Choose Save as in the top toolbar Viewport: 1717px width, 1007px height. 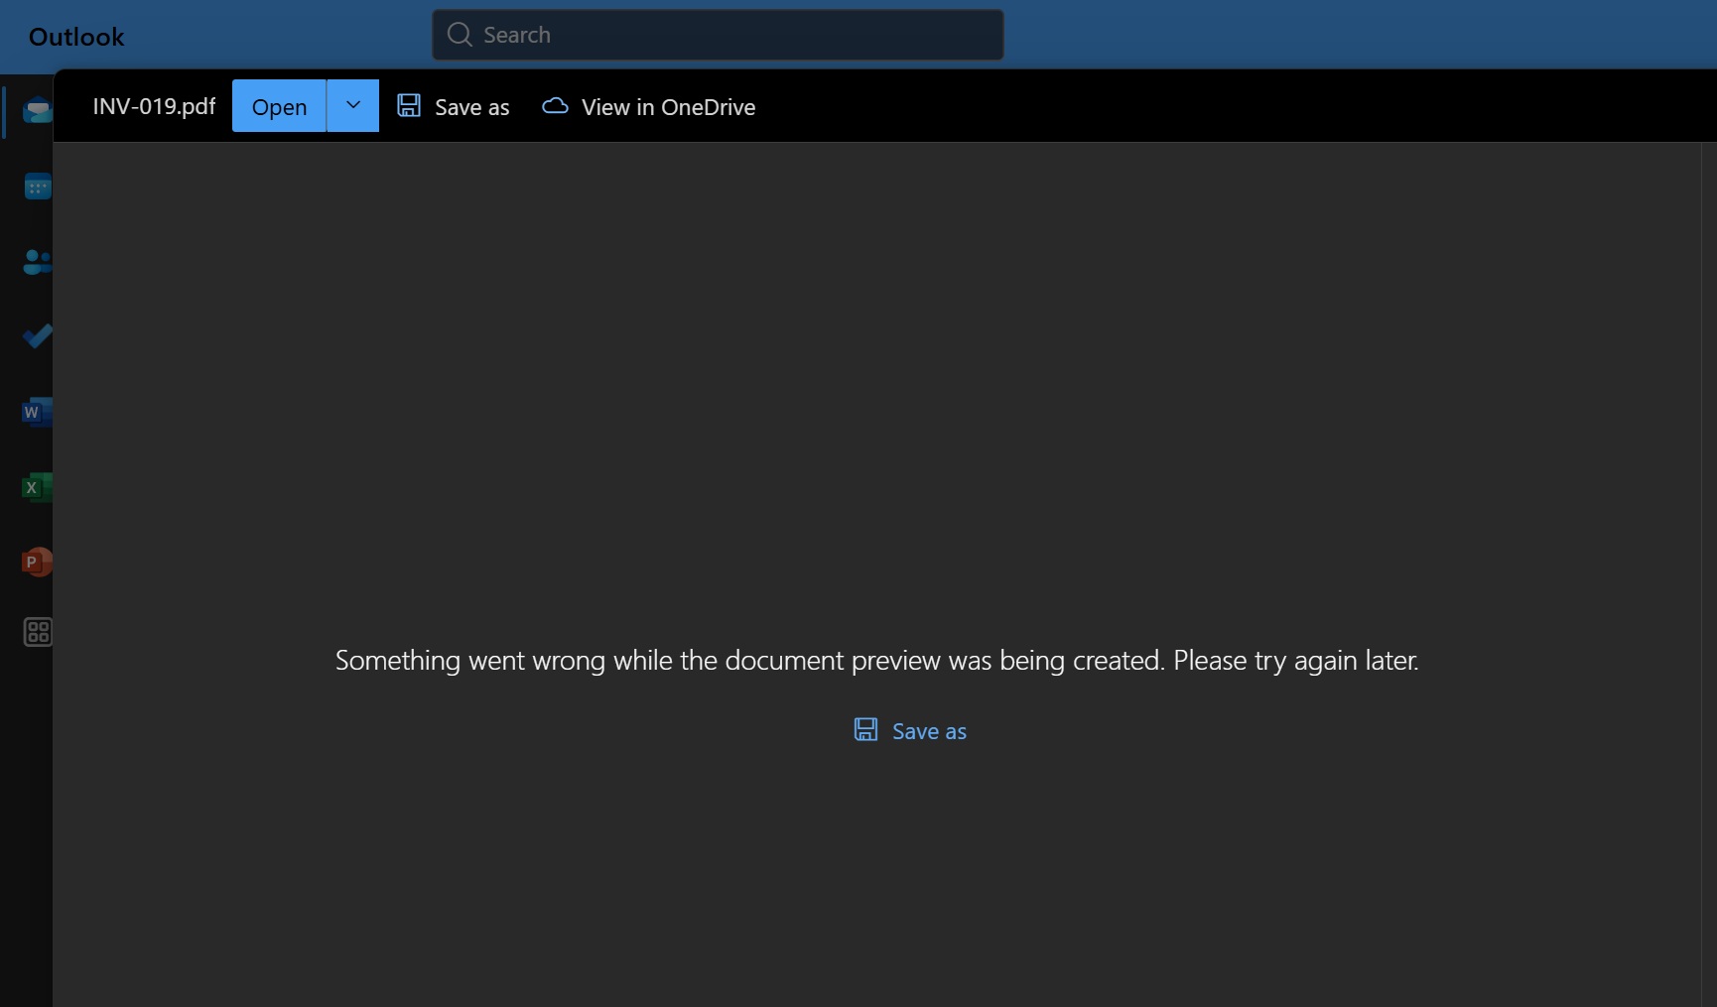point(471,107)
